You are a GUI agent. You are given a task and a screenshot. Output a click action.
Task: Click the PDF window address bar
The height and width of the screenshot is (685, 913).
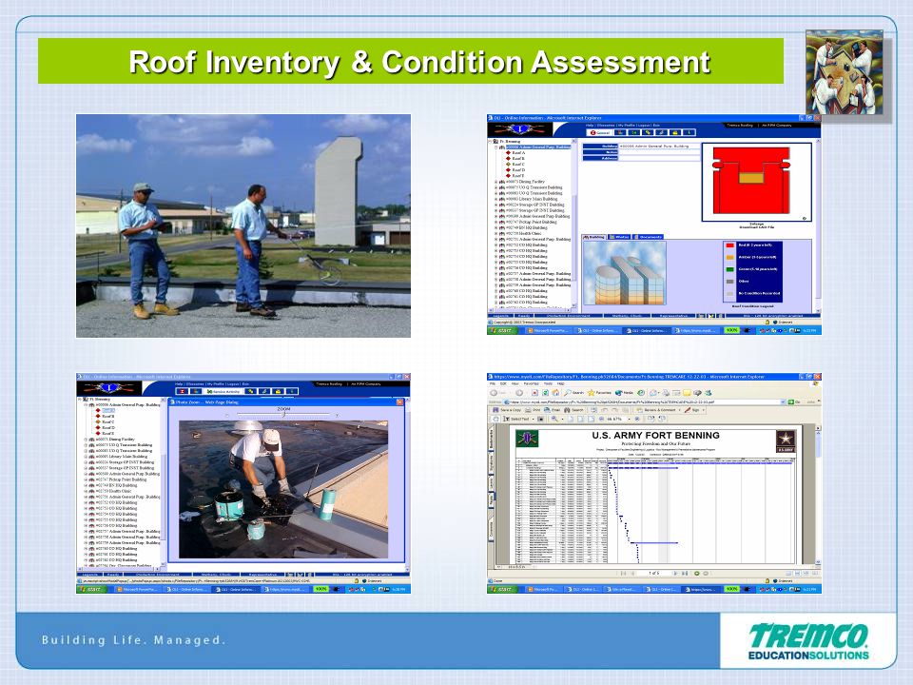644,401
